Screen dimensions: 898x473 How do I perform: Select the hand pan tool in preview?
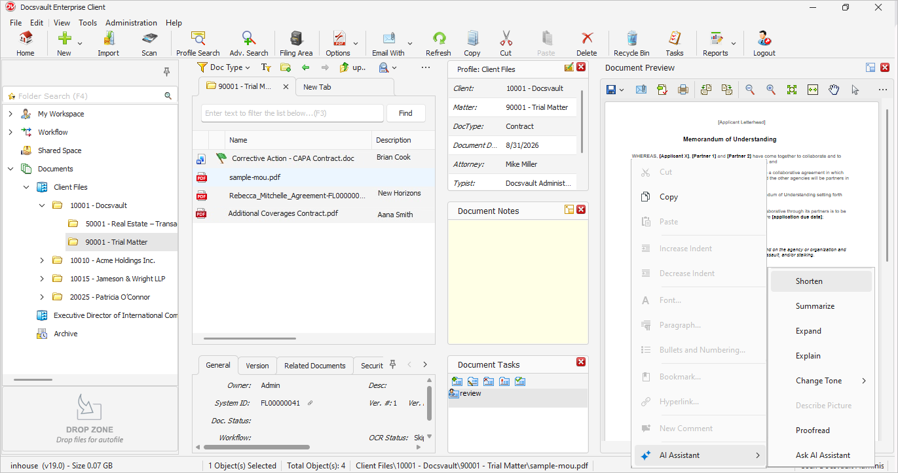point(834,90)
